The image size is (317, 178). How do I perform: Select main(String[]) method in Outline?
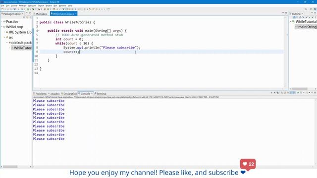tap(306, 27)
